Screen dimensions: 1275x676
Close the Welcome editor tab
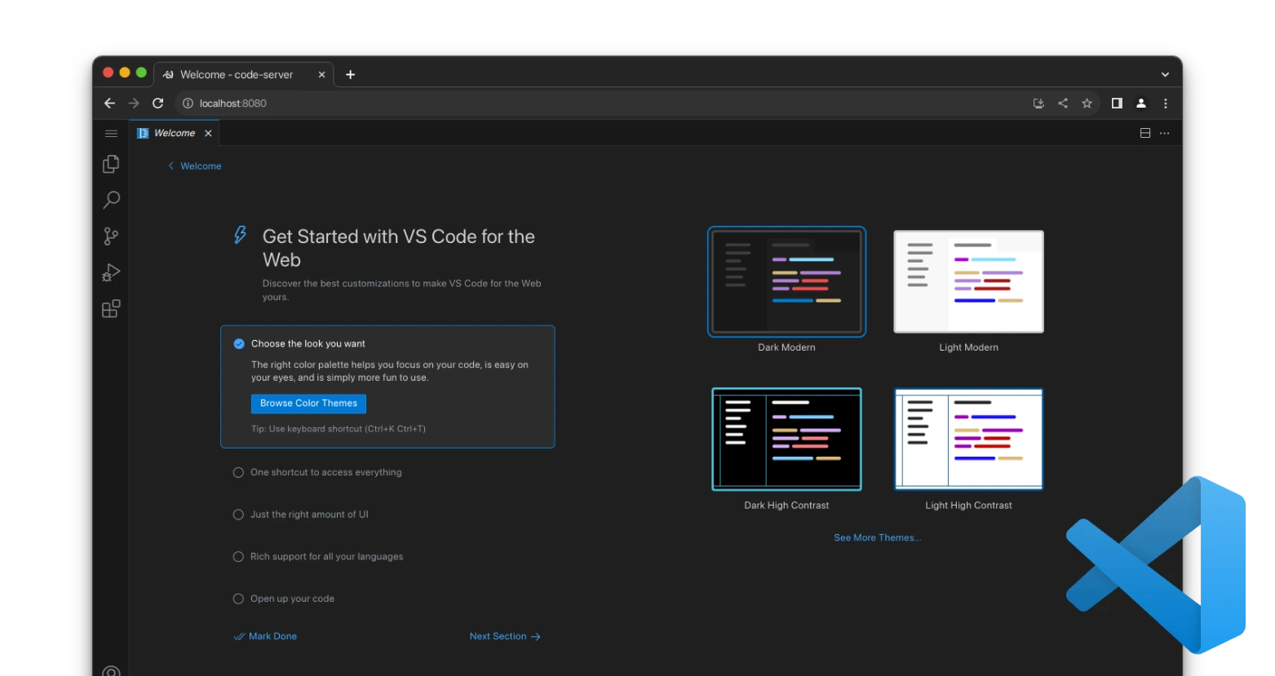coord(208,133)
